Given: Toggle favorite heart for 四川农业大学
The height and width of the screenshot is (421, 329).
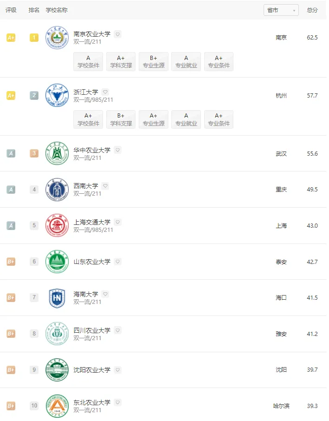Looking at the screenshot, I should 118,330.
